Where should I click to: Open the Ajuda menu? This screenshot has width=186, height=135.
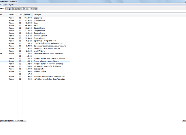click(x=11, y=5)
